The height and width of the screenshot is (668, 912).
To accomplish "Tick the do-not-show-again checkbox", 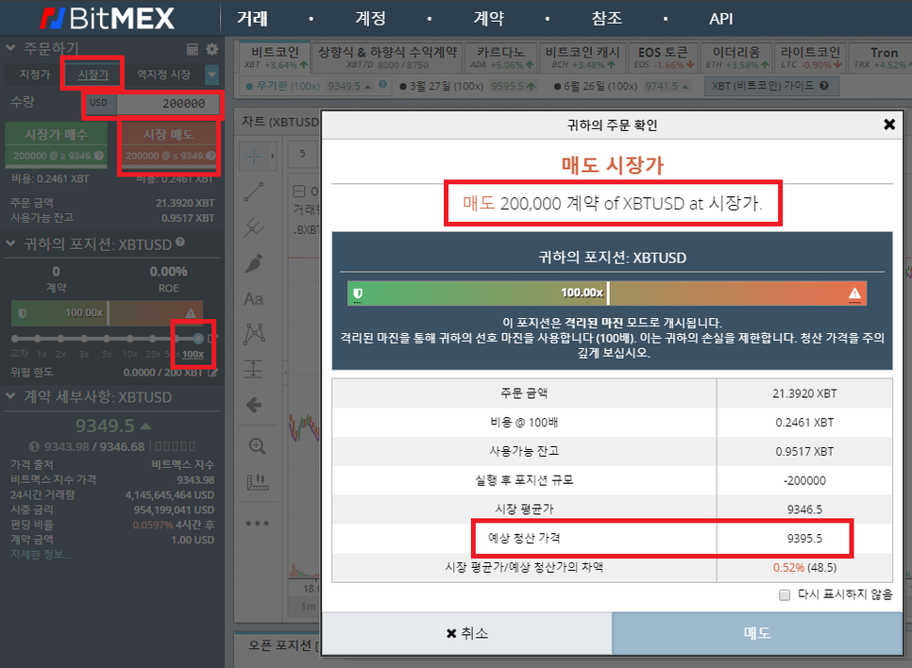I will pos(785,594).
